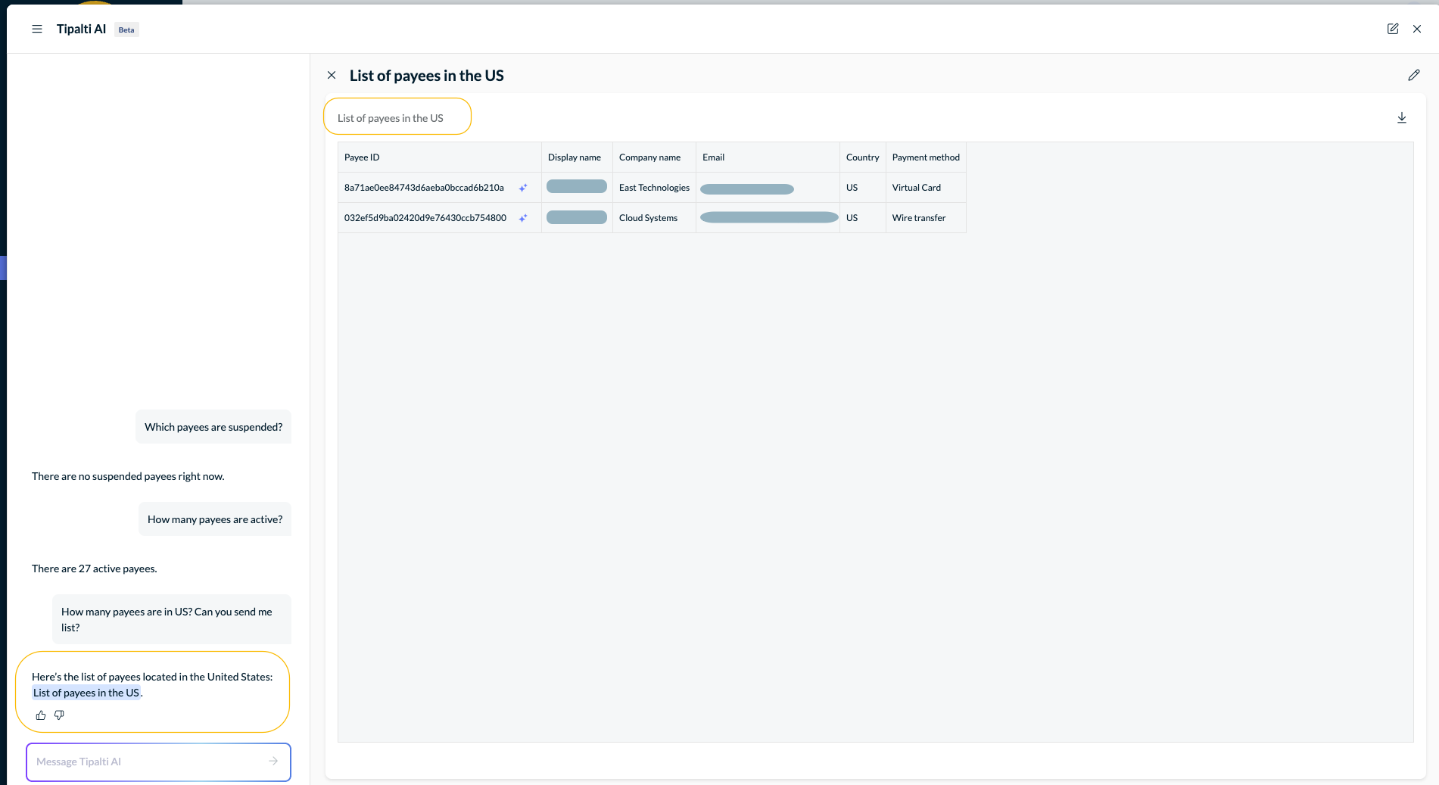Close the List of payees panel

click(332, 75)
